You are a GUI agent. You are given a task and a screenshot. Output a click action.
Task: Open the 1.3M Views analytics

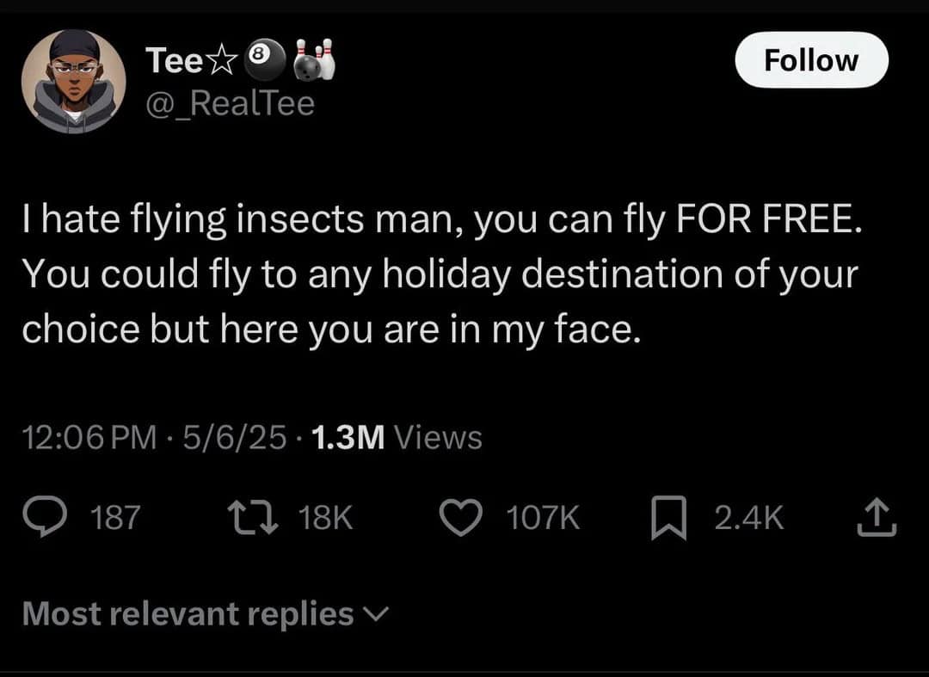[397, 438]
